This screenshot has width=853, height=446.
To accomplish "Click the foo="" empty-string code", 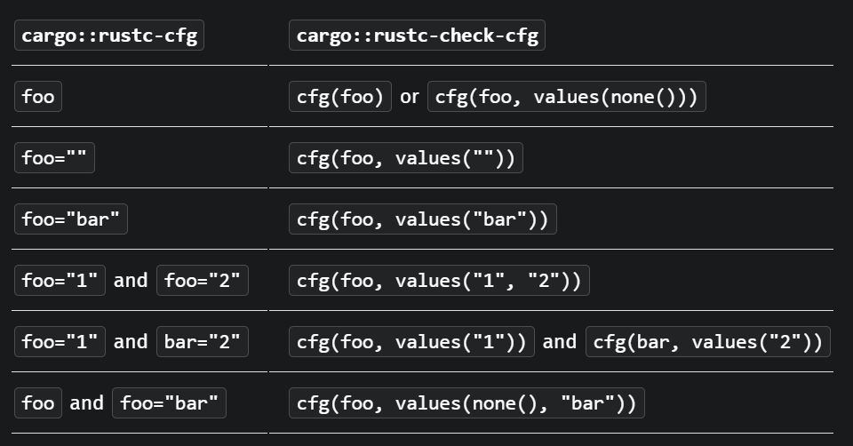I will pyautogui.click(x=54, y=159).
